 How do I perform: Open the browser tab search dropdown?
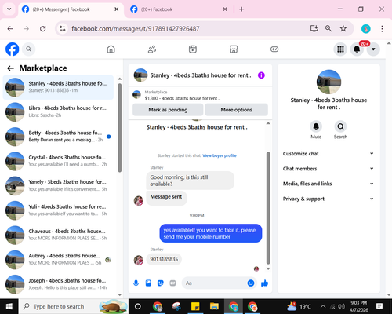coord(9,9)
